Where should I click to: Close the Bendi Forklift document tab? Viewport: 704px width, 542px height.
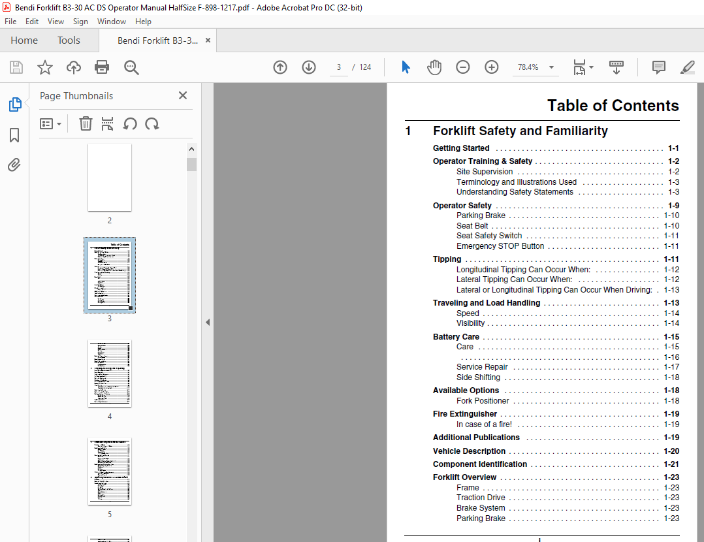(x=208, y=40)
